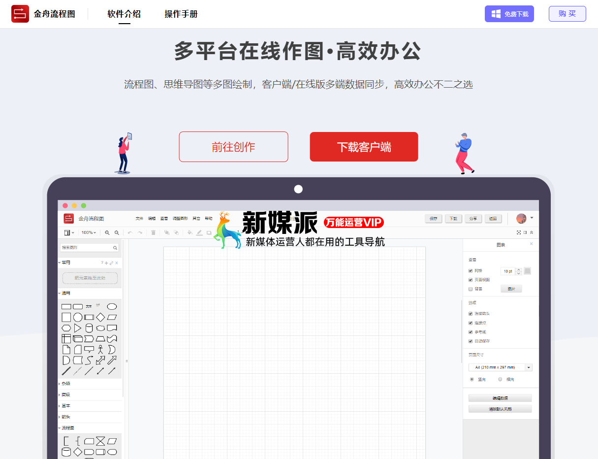The width and height of the screenshot is (598, 459).
Task: Toggle the 连接箭头 checkbox
Action: click(x=471, y=314)
